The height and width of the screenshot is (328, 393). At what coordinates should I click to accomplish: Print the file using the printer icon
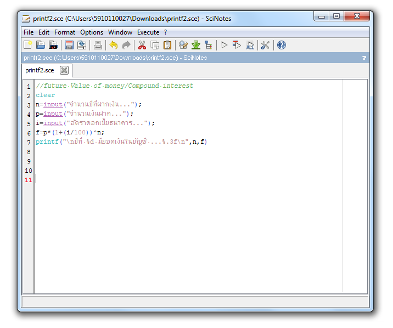pos(98,45)
